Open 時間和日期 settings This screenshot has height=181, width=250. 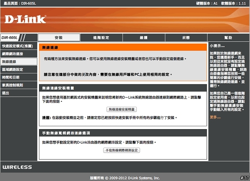[19, 77]
